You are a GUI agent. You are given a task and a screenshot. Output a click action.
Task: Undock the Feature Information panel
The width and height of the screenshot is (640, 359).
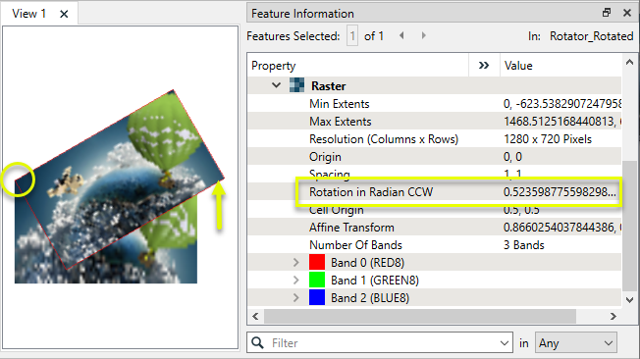point(607,13)
